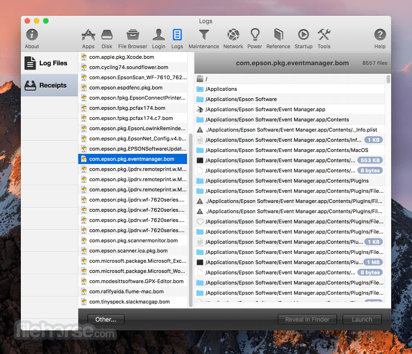Select com.epson.EpsonScan_WF-7610 receipt
This screenshot has width=412, height=354.
pyautogui.click(x=133, y=77)
